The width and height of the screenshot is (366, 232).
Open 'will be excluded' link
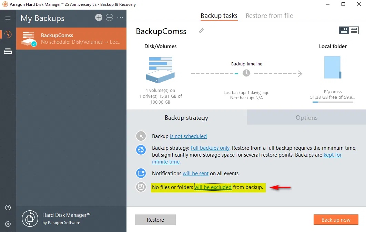(x=213, y=187)
